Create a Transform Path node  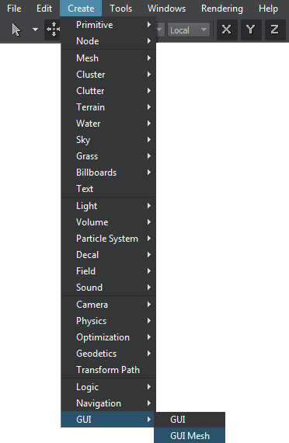(109, 370)
